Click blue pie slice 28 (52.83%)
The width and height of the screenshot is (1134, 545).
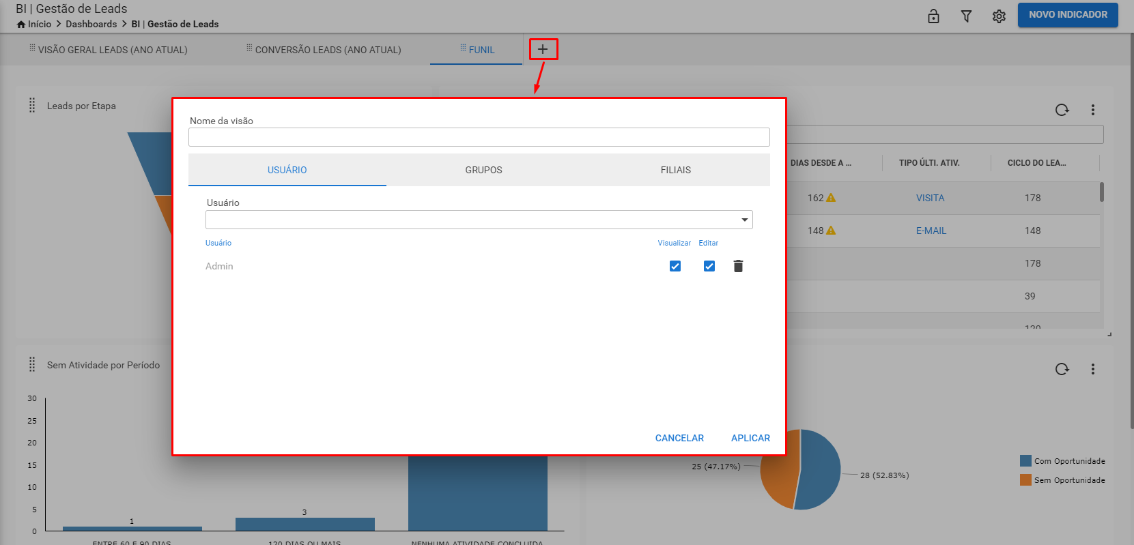[821, 469]
